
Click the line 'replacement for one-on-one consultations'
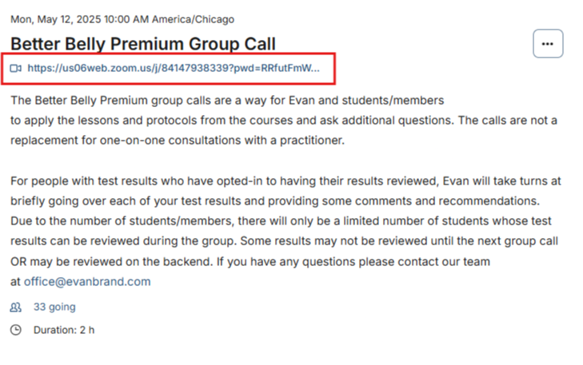(178, 141)
